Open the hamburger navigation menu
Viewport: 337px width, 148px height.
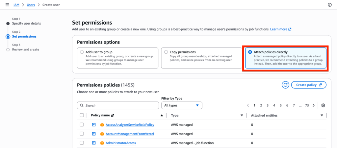pyautogui.click(x=7, y=5)
